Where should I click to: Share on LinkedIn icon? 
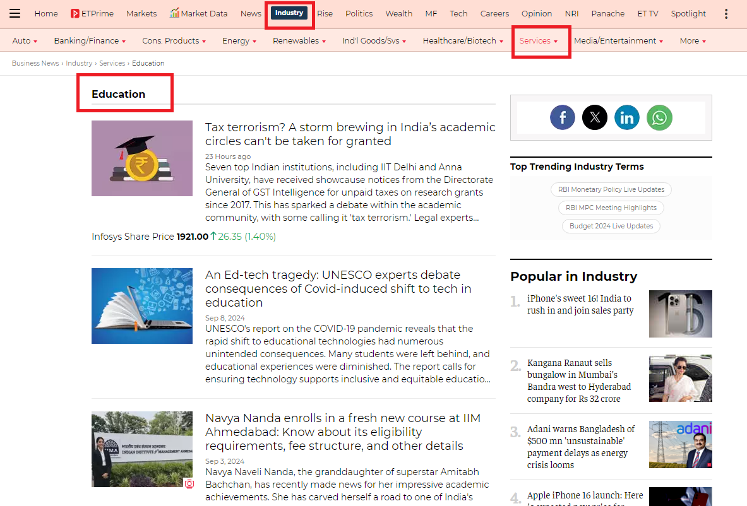tap(626, 117)
